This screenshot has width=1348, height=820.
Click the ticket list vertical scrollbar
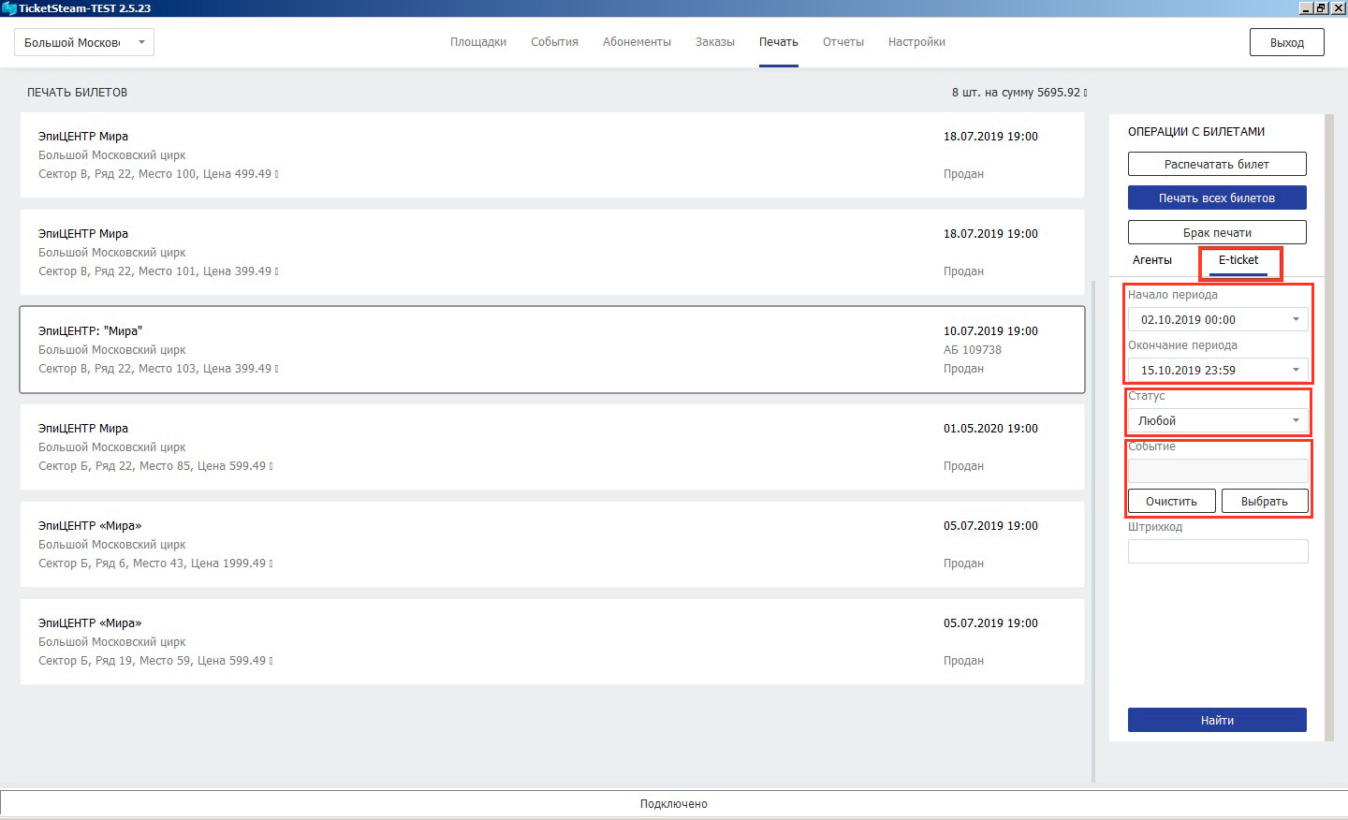tap(1093, 531)
